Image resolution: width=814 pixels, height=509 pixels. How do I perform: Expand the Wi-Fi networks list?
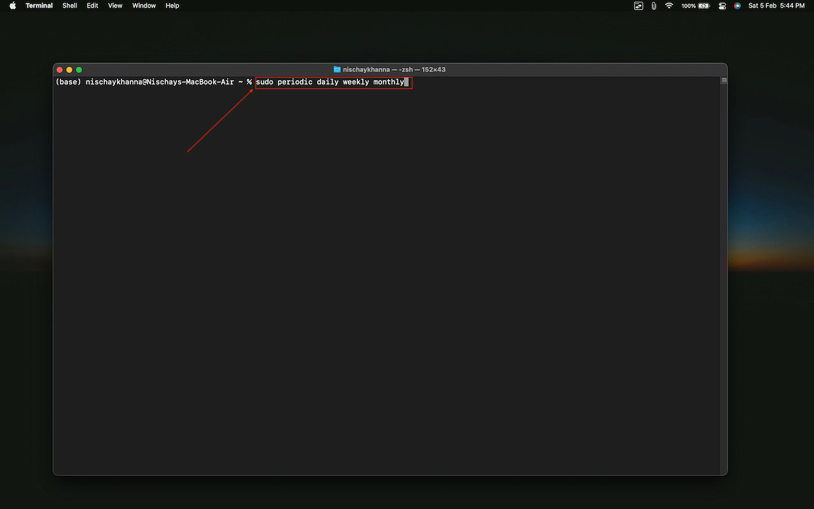click(668, 6)
